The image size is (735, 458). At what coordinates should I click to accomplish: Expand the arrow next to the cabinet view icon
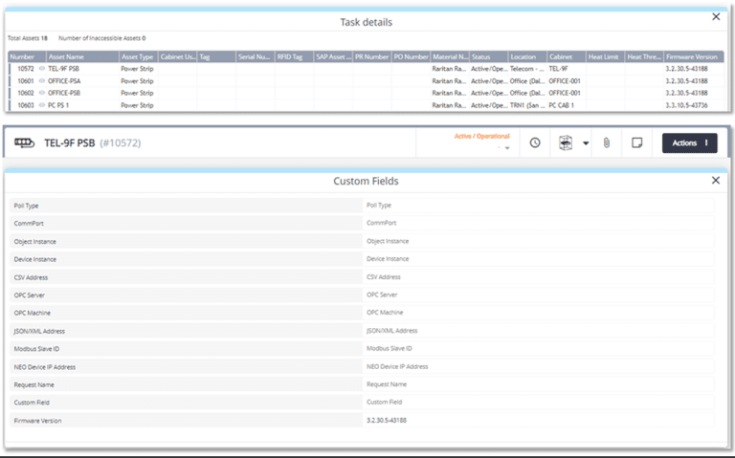[585, 143]
